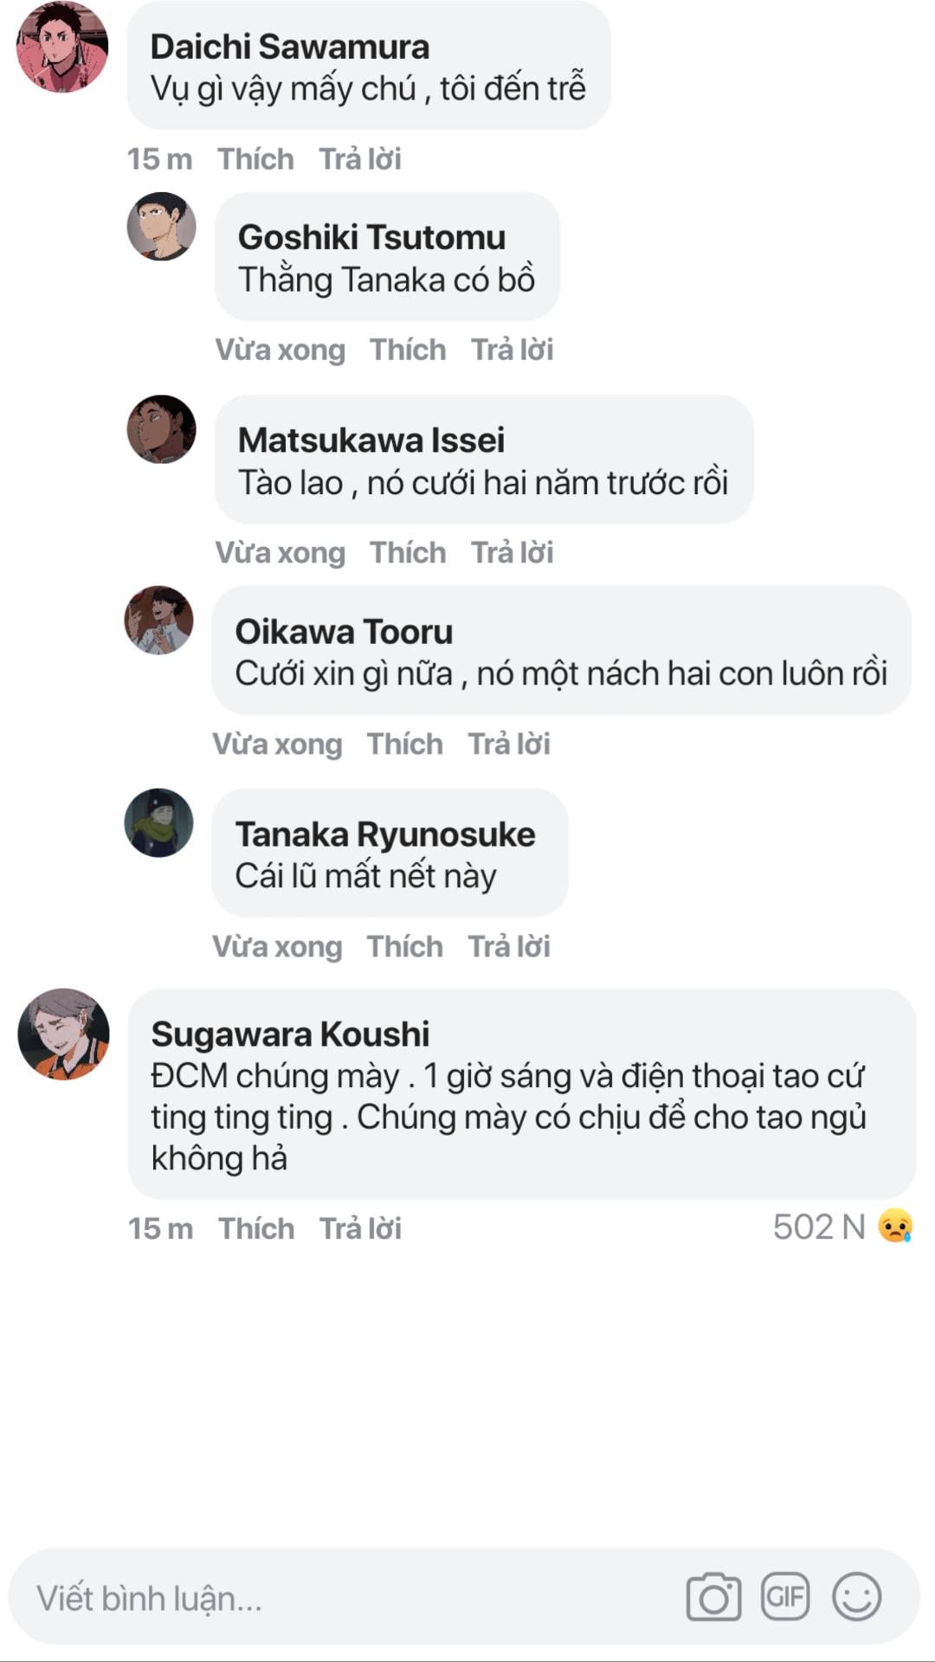This screenshot has width=935, height=1662.
Task: Open Sugawara Koushi's avatar
Action: pos(63,1034)
